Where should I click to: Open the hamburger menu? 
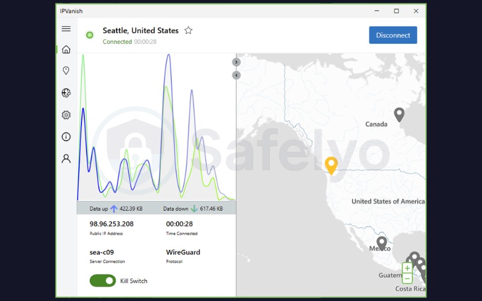(66, 29)
